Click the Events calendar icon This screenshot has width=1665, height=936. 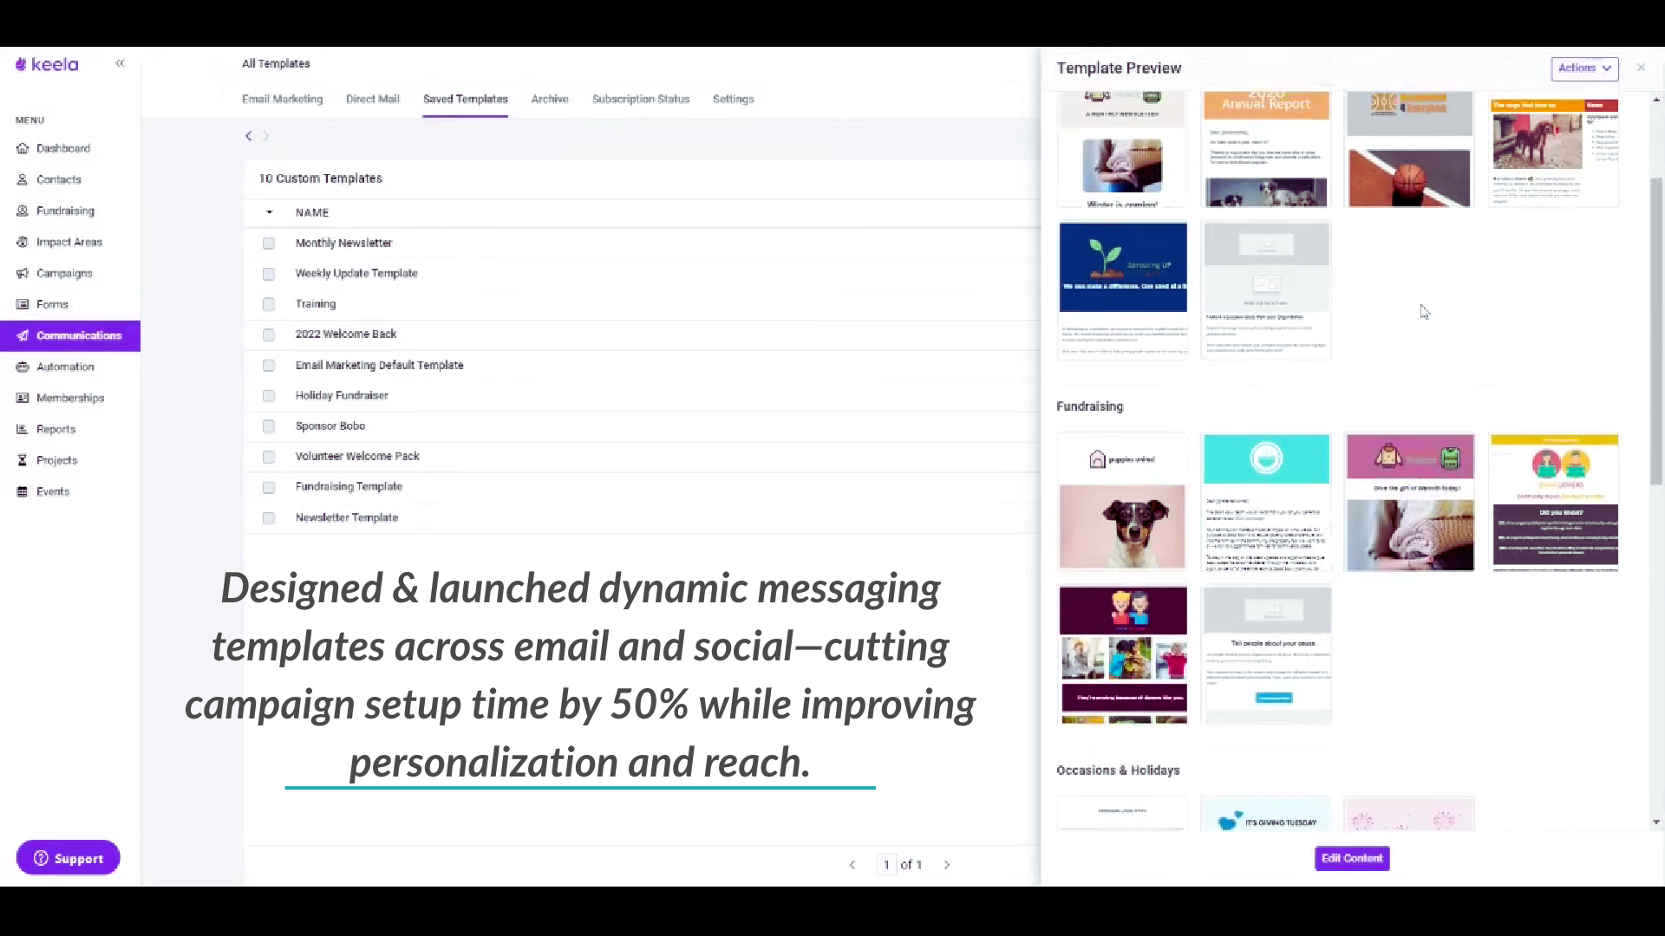(x=23, y=491)
